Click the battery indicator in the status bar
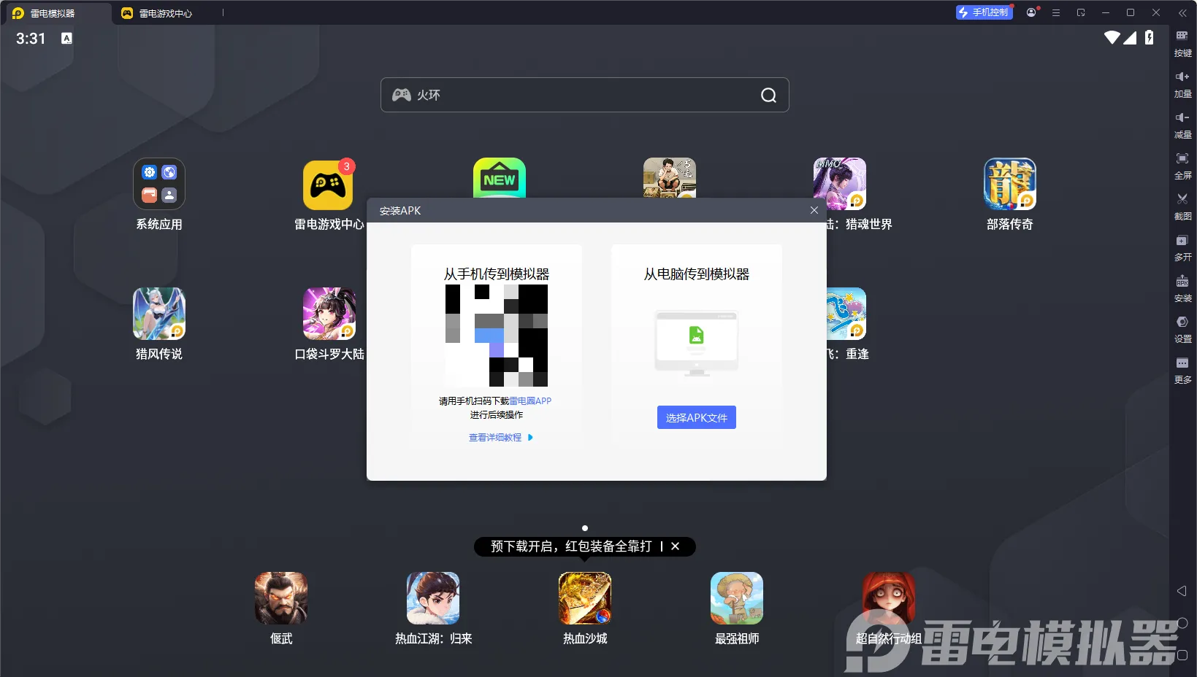 (1150, 37)
